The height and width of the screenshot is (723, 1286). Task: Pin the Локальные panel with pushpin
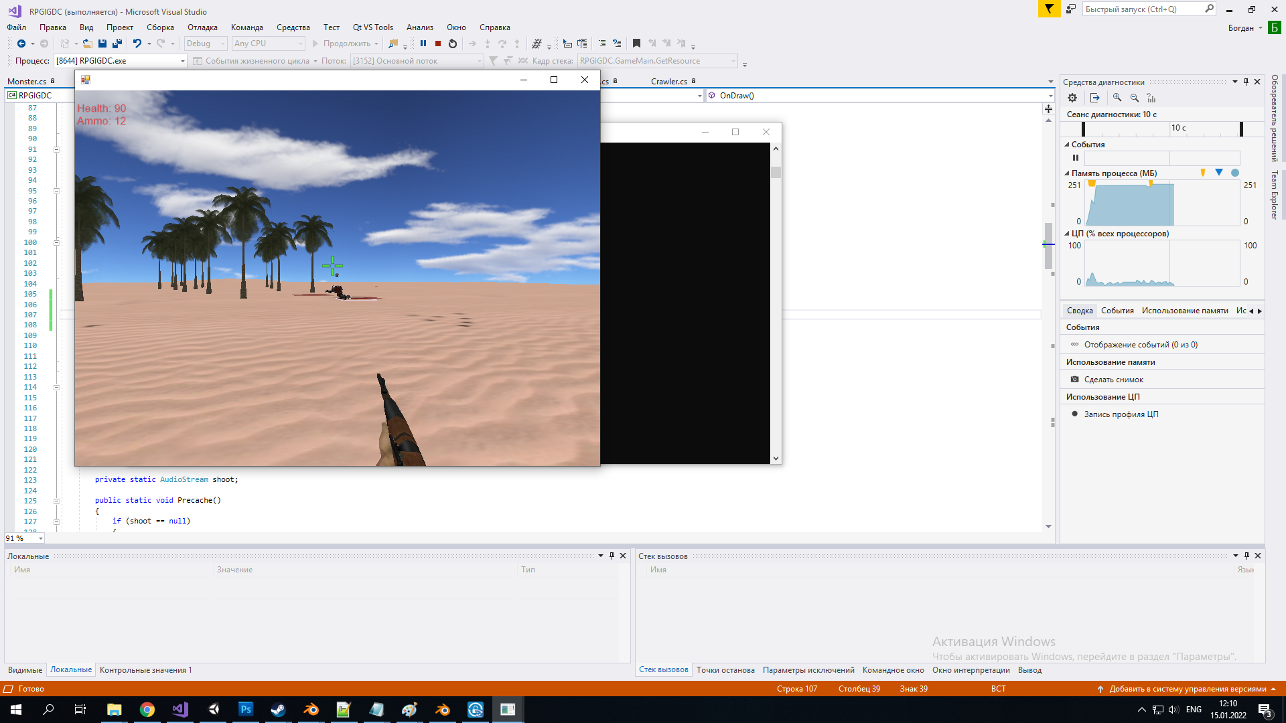point(612,556)
